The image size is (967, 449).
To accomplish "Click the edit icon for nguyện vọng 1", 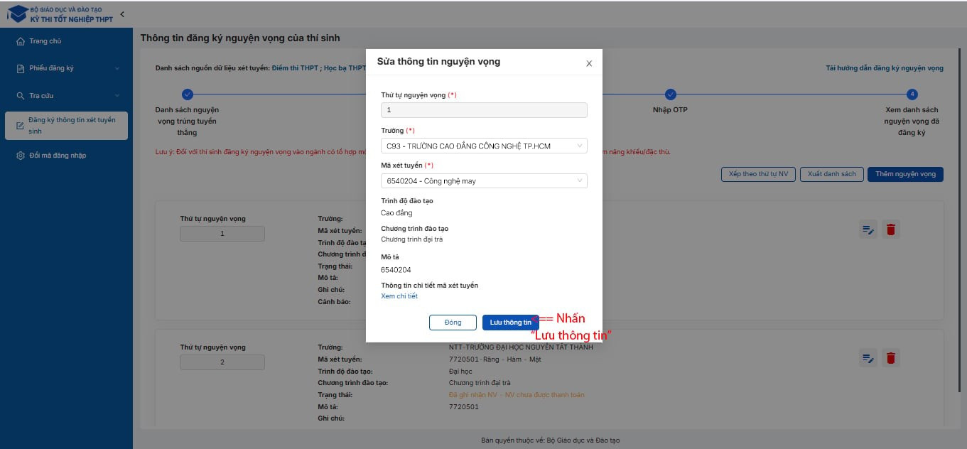I will click(x=868, y=229).
